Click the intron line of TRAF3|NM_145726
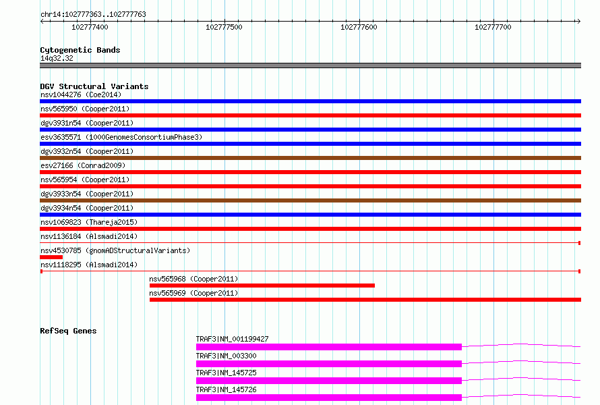The height and width of the screenshot is (405, 600). (521, 395)
